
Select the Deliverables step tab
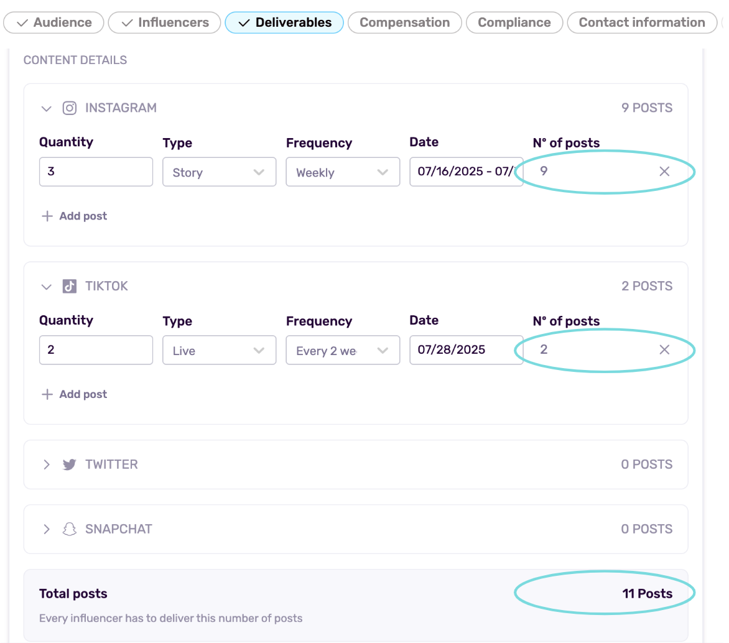pos(284,23)
